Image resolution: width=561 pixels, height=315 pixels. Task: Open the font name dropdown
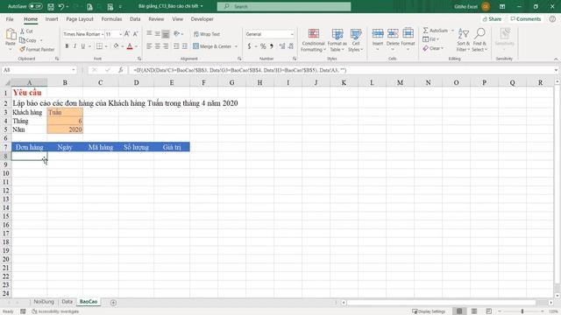[x=103, y=34]
